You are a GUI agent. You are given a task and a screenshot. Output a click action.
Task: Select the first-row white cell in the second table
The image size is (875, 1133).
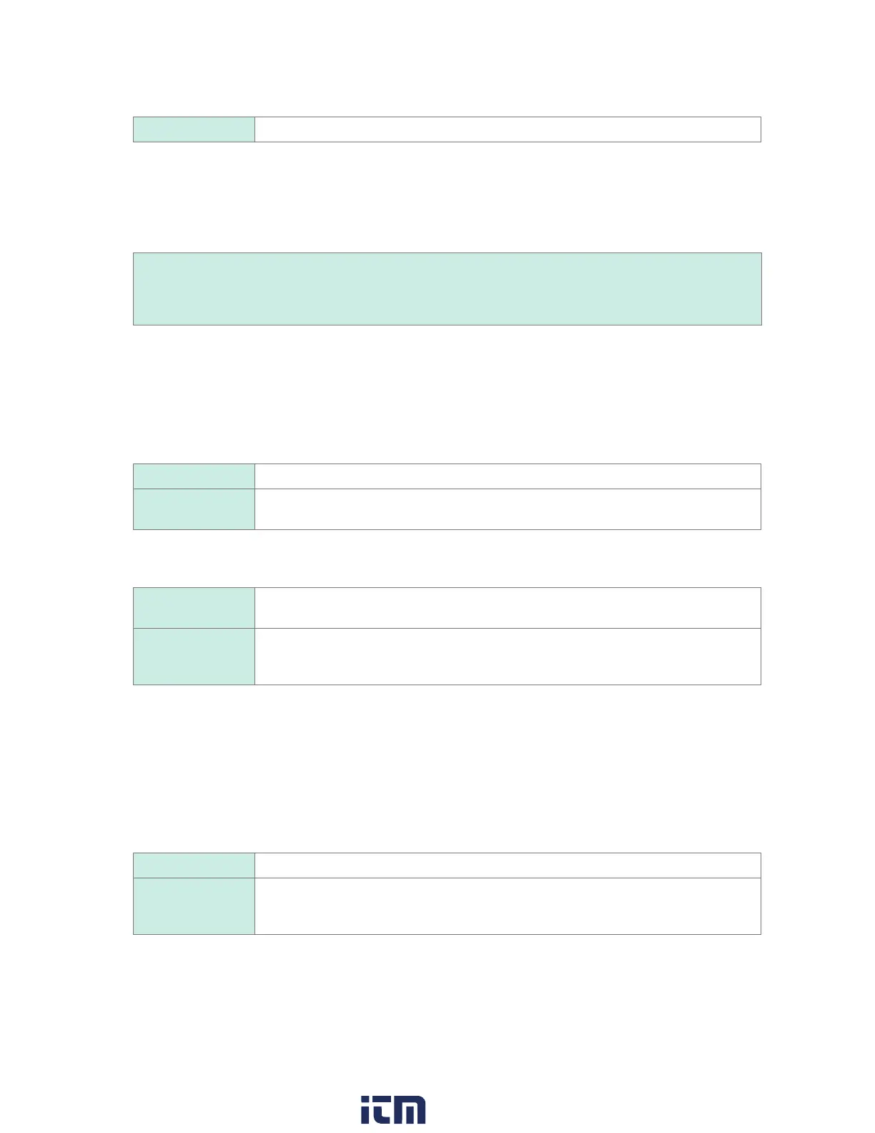(508, 476)
